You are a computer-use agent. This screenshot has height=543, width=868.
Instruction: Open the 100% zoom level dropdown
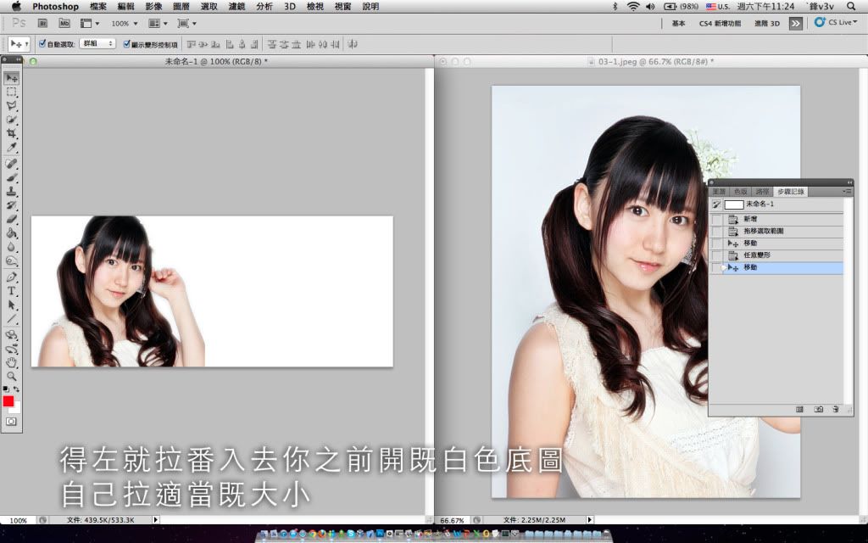click(x=125, y=23)
